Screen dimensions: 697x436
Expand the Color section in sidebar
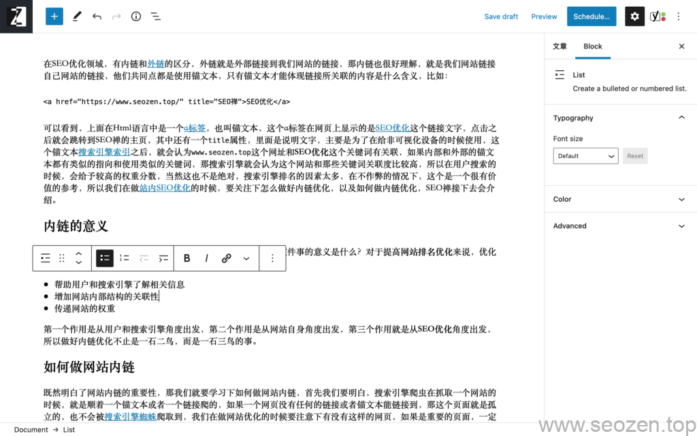pos(619,199)
